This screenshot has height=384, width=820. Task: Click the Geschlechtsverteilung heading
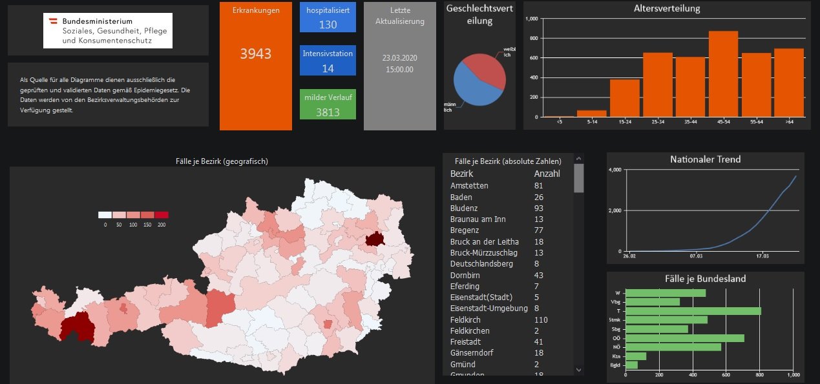(479, 14)
